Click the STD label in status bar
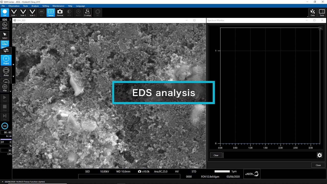Viewport: 327px width, 184px height. point(194,171)
